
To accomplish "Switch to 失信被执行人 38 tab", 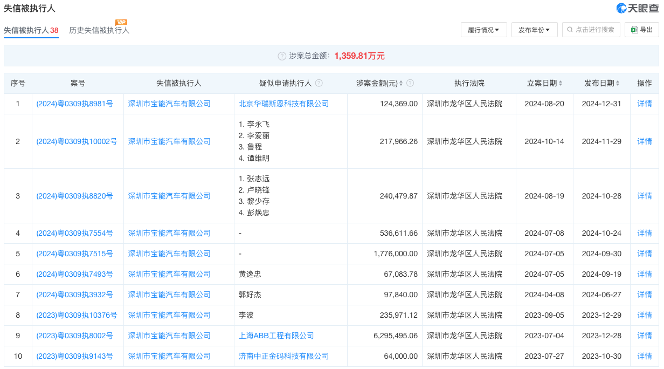I will coord(31,30).
